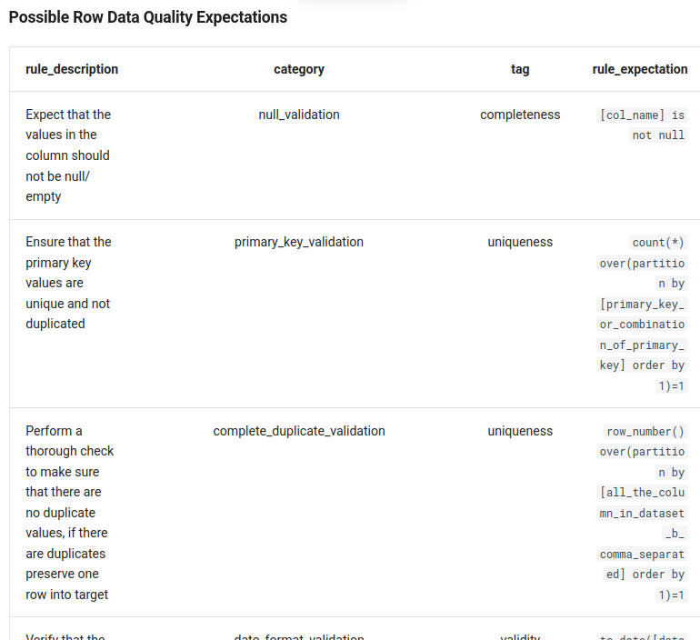Click the 'count(*)' code expression
Screen dimensions: 700x640
point(658,243)
